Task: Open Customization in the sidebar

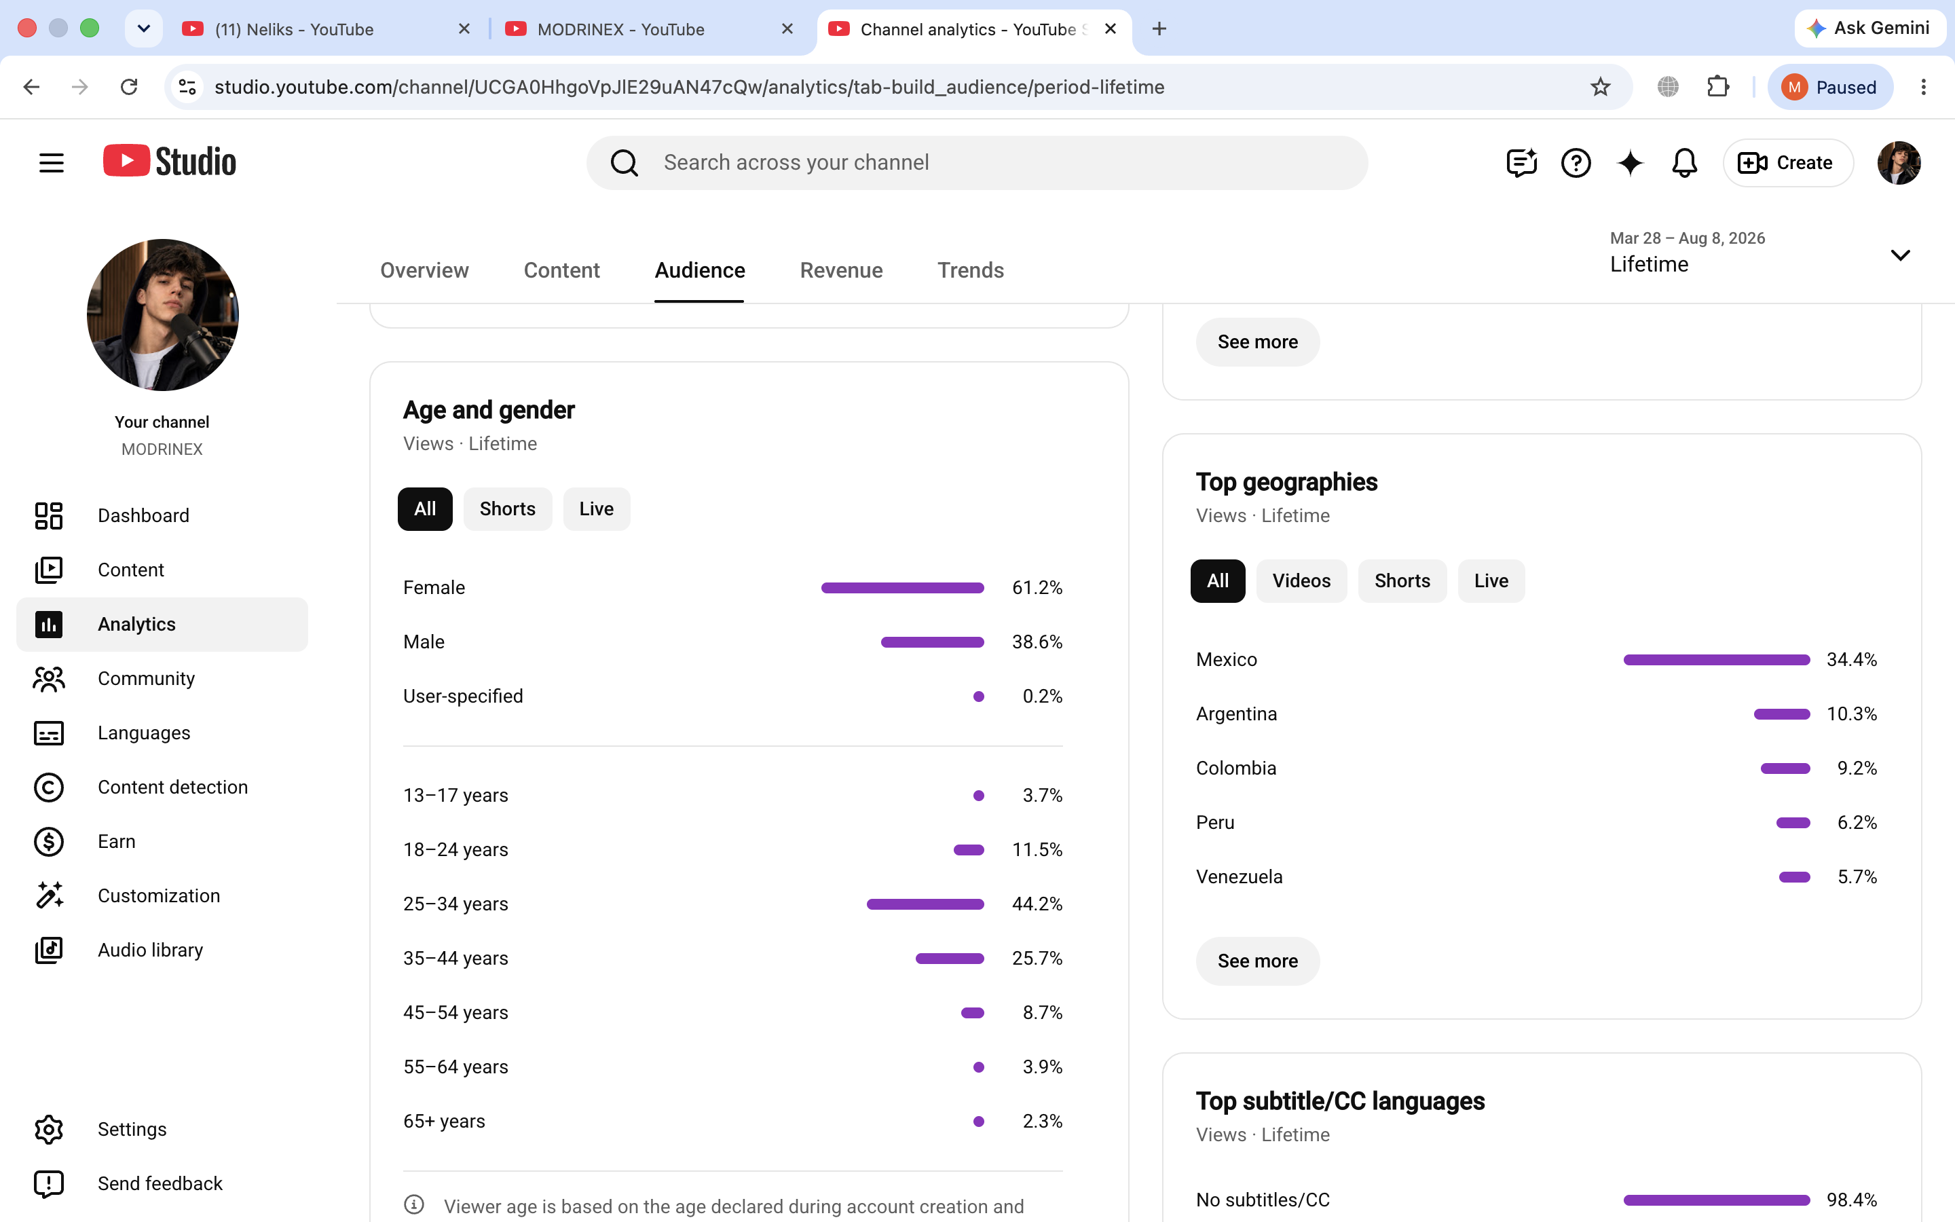Action: click(162, 895)
